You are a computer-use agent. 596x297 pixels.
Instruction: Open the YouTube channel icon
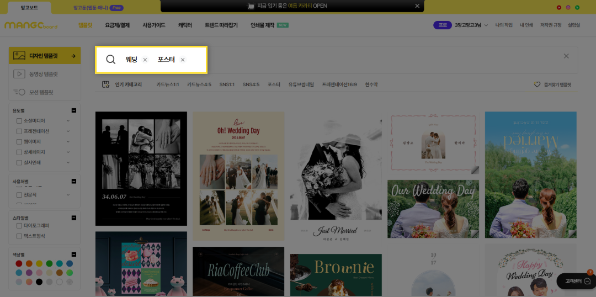(x=559, y=7)
